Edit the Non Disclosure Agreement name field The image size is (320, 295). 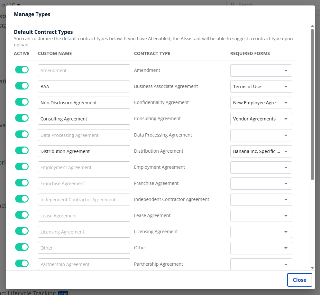click(x=84, y=103)
